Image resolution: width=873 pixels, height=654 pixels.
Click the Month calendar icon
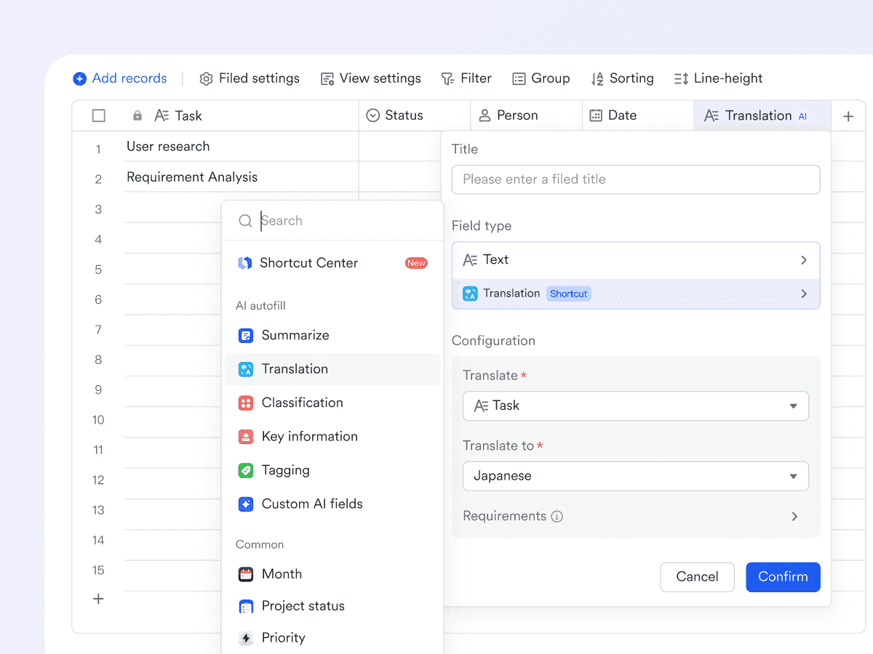(246, 574)
